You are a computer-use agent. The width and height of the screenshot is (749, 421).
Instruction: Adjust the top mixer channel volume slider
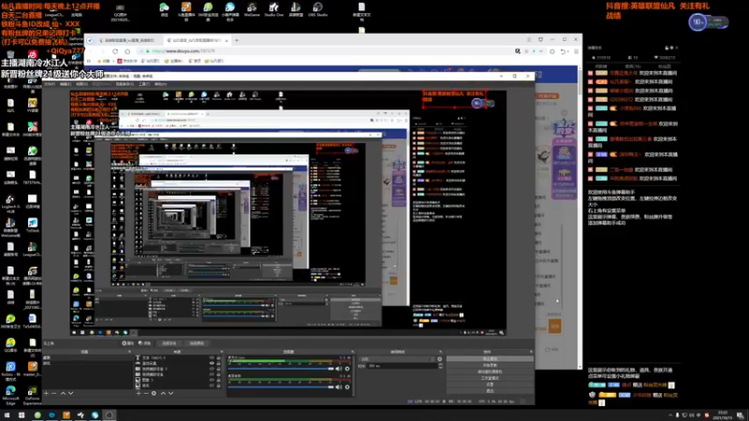coord(281,369)
